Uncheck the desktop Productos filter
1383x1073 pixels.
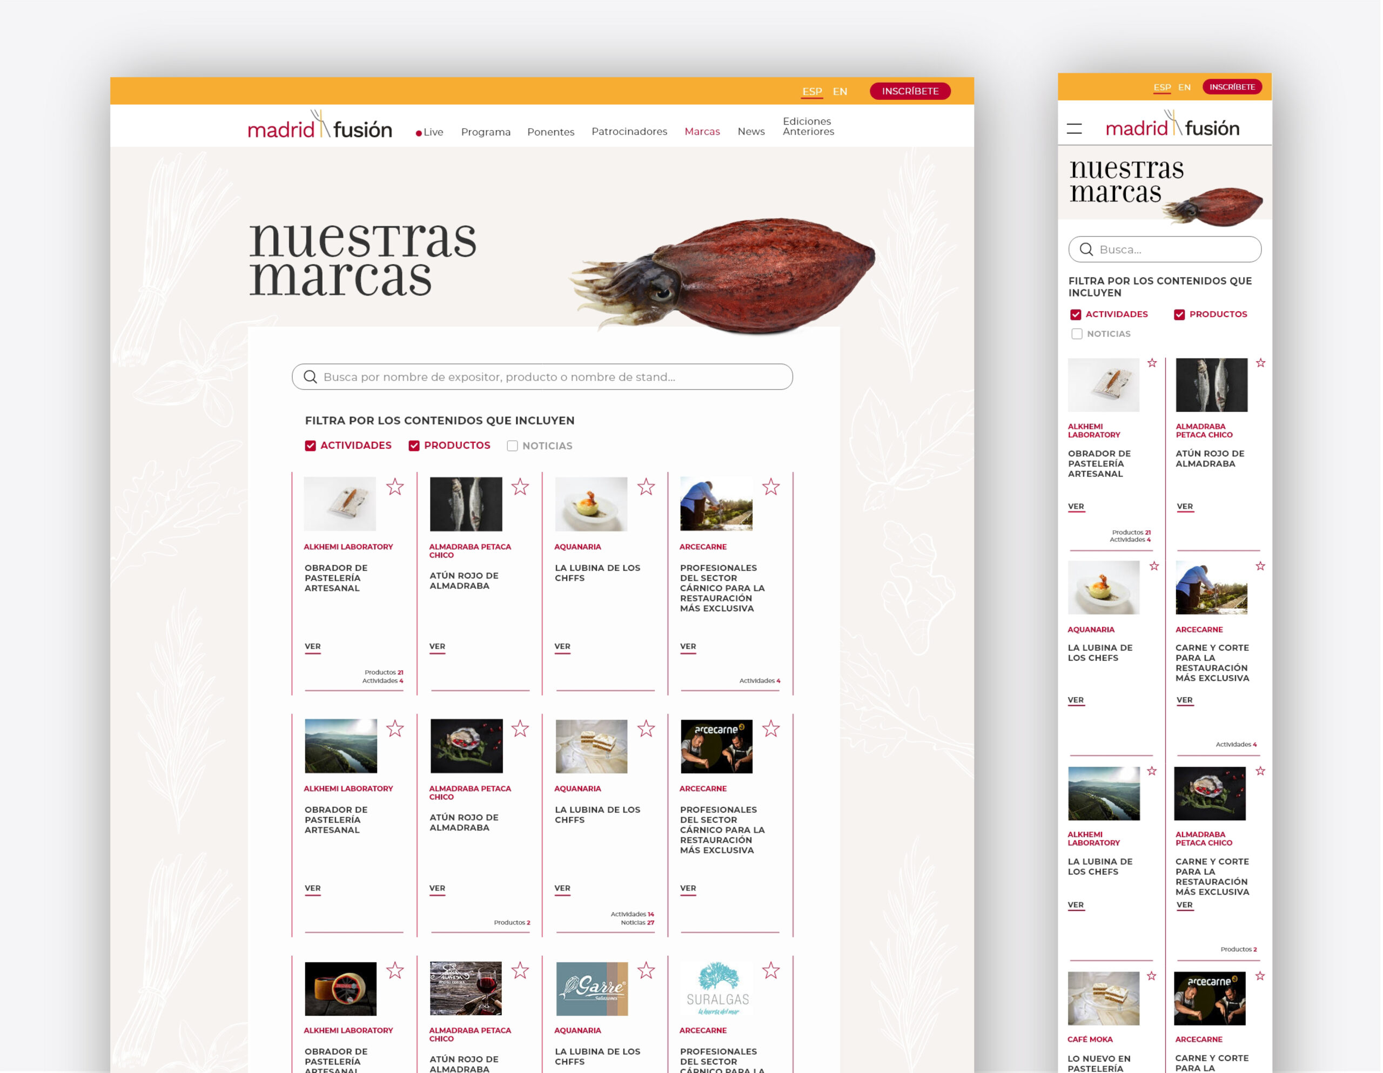click(413, 446)
